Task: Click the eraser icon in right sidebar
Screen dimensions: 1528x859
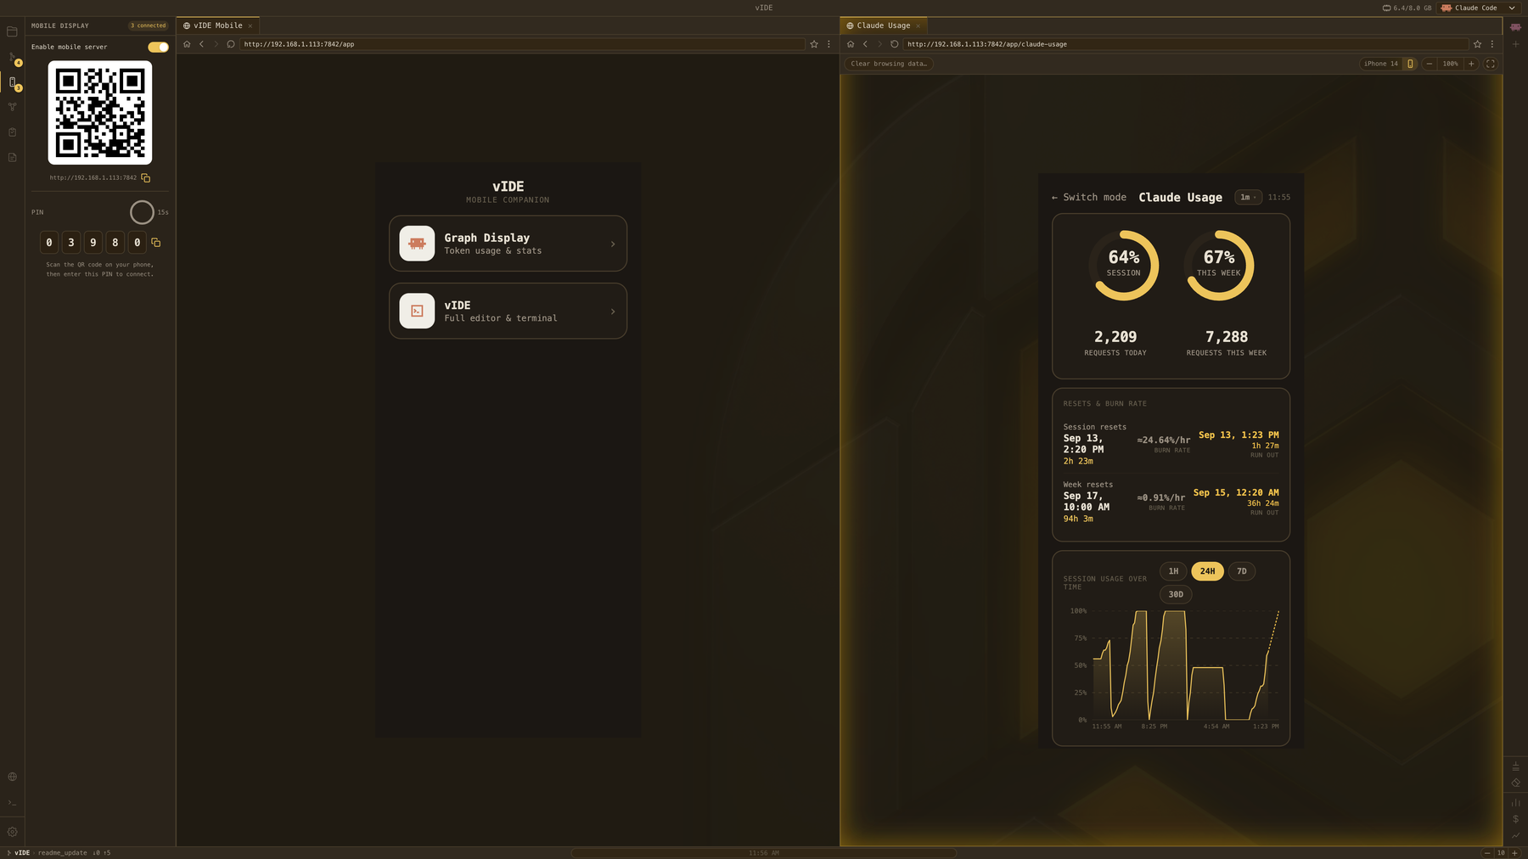Action: [x=1515, y=783]
